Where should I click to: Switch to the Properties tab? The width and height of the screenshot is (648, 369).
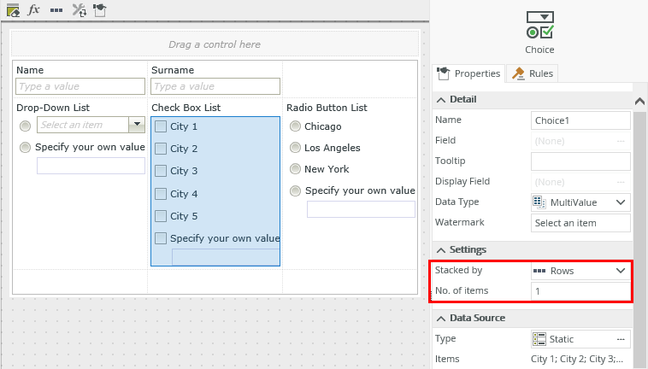coord(469,73)
